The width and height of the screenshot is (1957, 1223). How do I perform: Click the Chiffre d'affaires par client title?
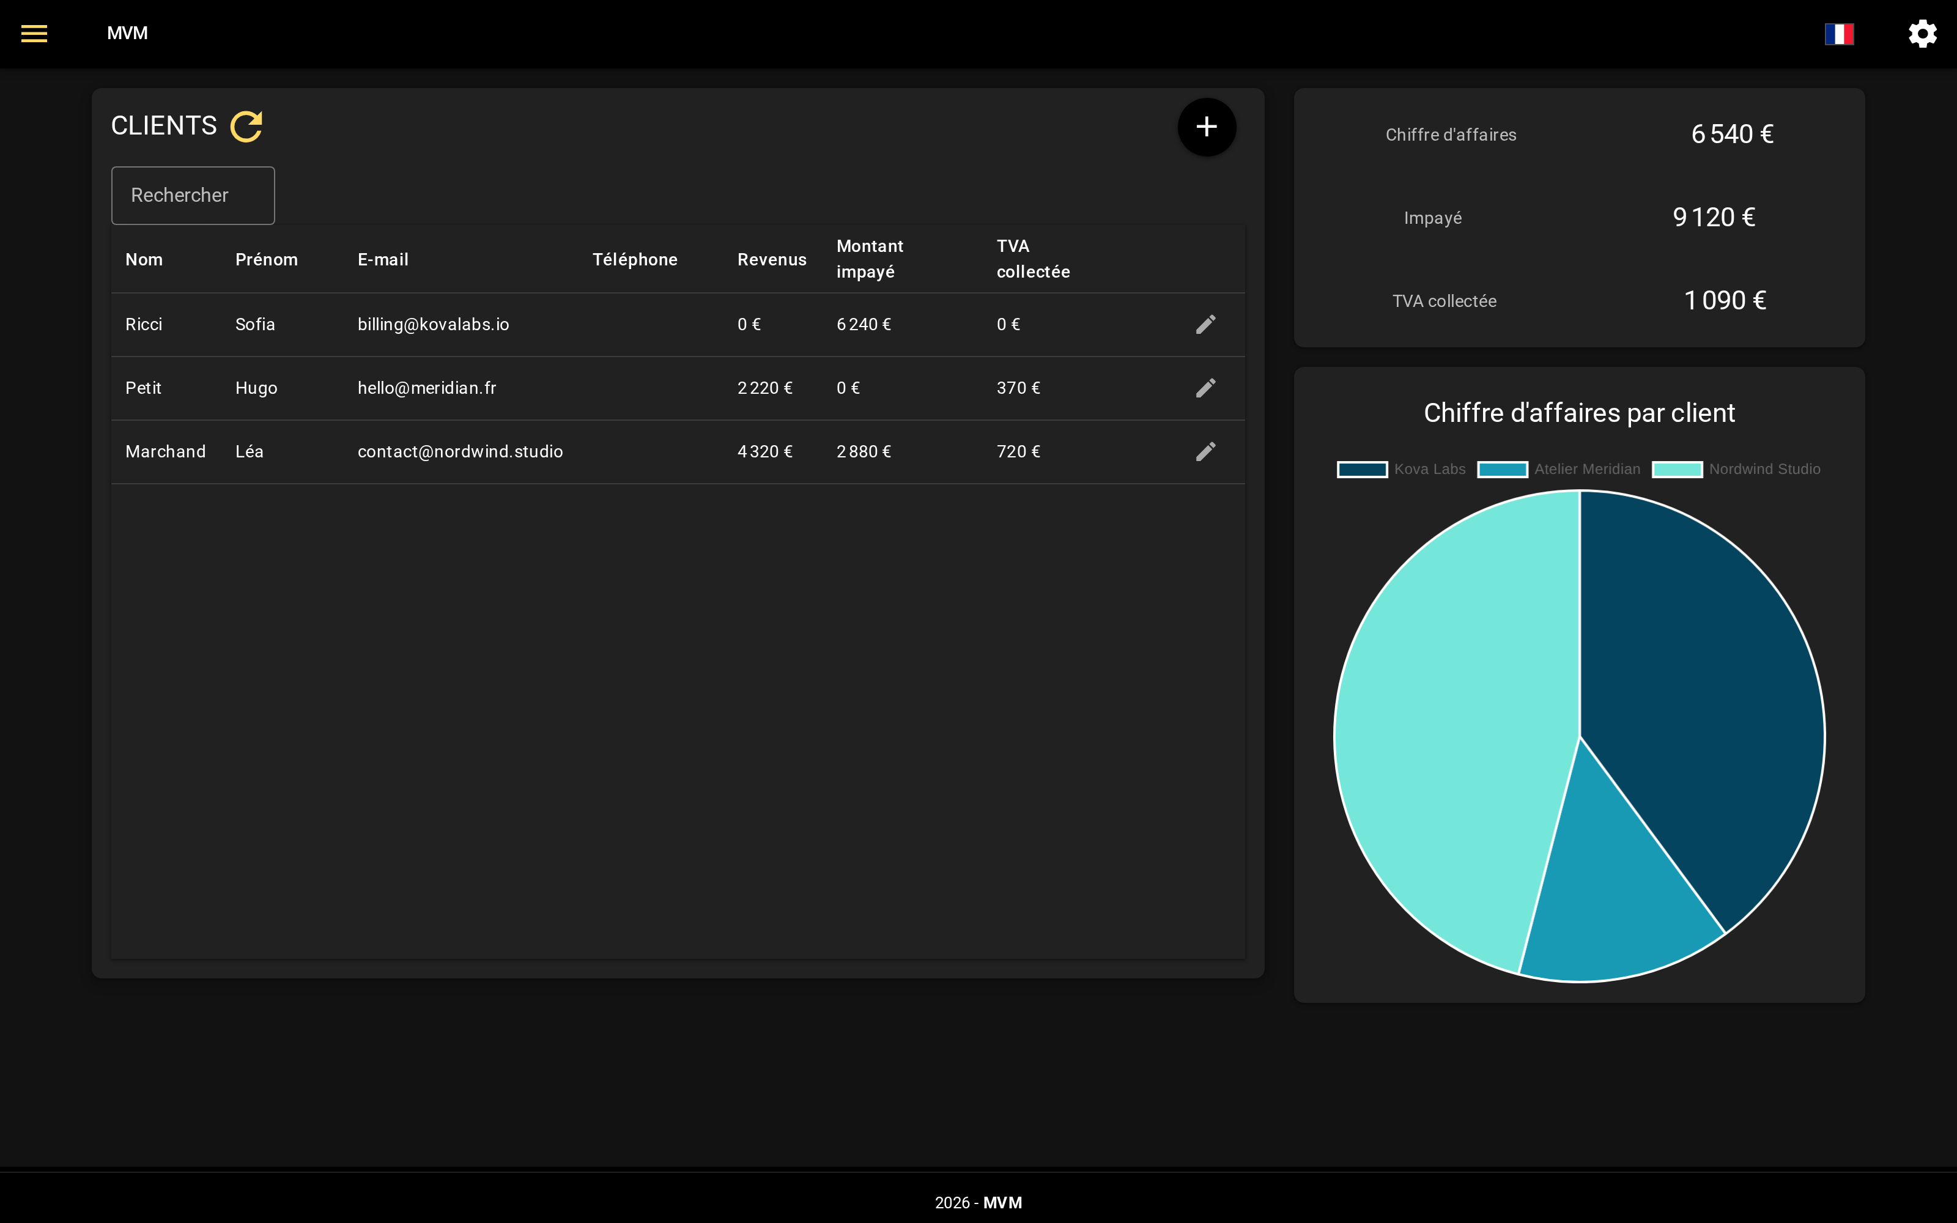[1579, 413]
